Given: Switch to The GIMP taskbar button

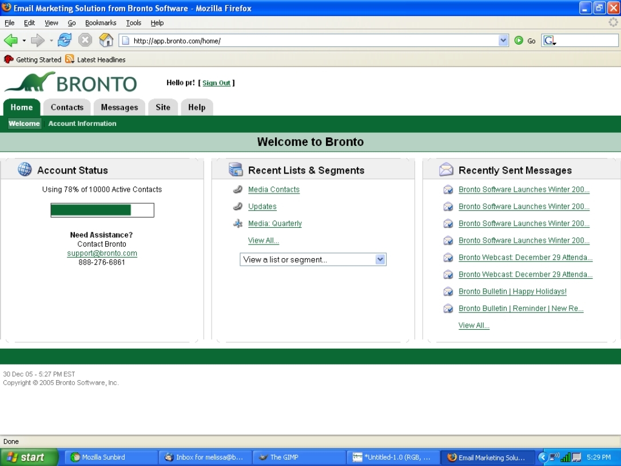Looking at the screenshot, I should click(299, 457).
